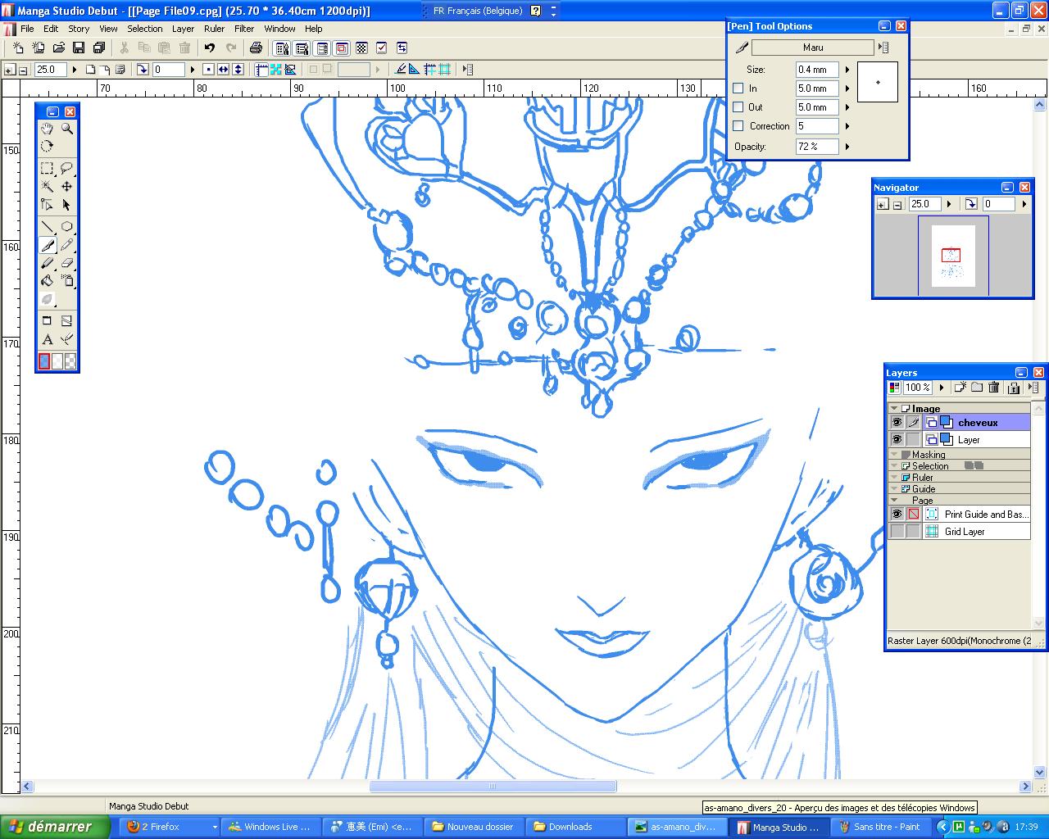Hide the Print Guide and Basic Frame layer

(x=897, y=515)
